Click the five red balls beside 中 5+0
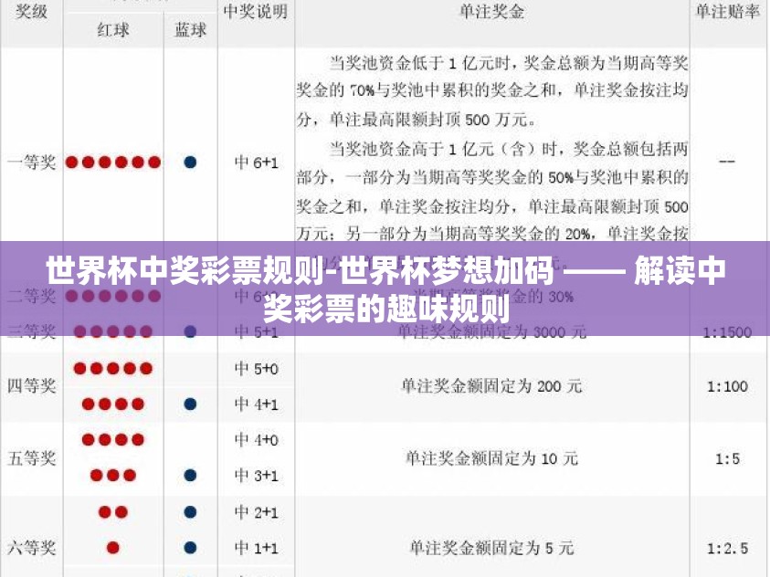Image resolution: width=770 pixels, height=577 pixels. pyautogui.click(x=113, y=368)
